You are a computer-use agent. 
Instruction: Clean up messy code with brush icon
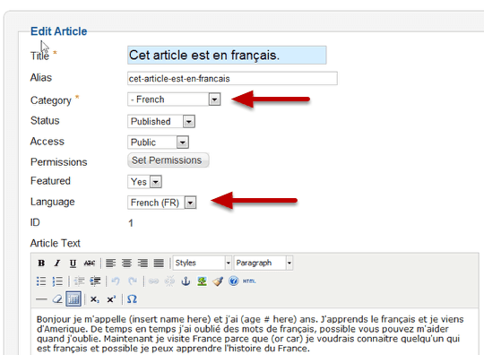pyautogui.click(x=218, y=281)
